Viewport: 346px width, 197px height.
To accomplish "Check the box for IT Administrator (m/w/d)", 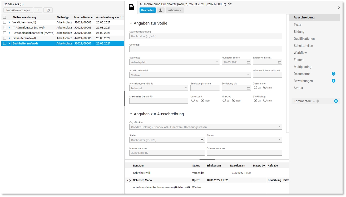I will point(4,28).
